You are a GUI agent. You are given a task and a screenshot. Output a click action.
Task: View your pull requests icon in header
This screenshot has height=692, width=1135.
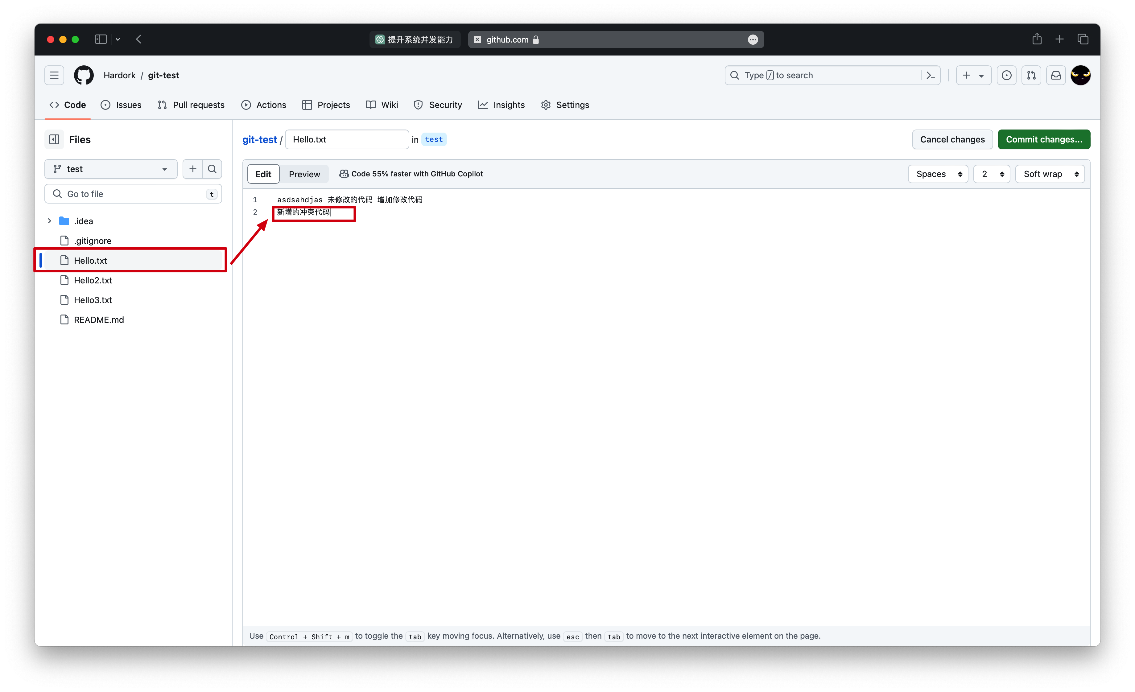coord(1031,75)
